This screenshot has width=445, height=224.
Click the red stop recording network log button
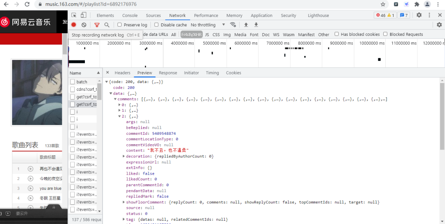[x=74, y=25]
